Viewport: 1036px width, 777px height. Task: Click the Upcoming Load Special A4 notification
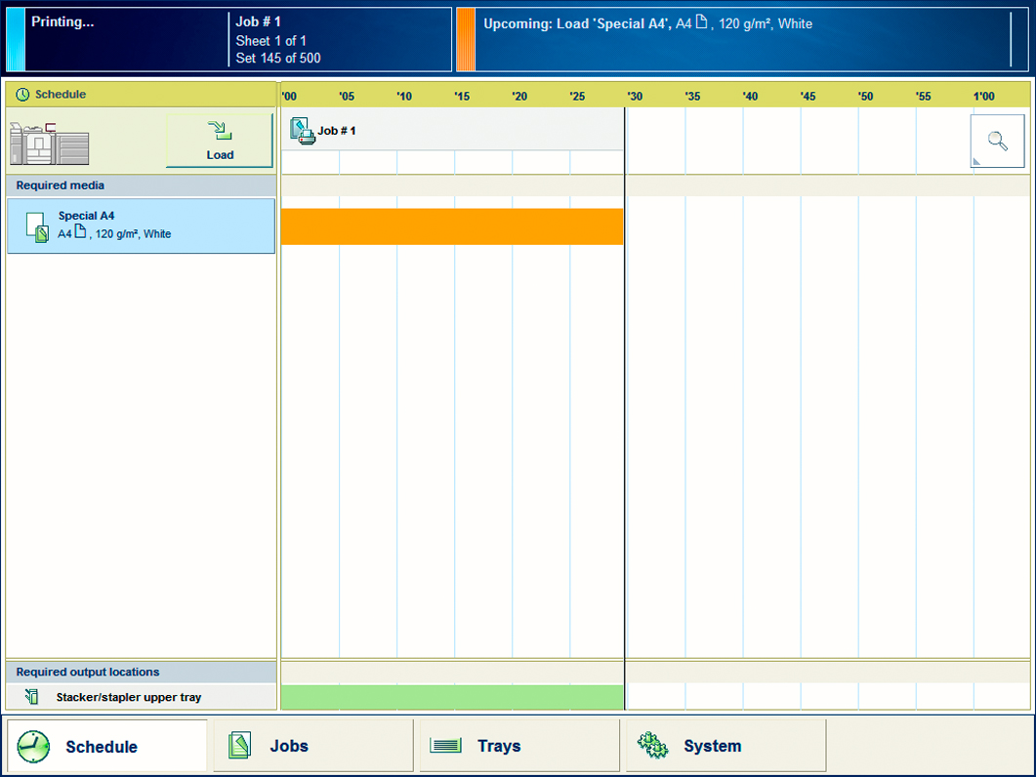click(x=742, y=40)
